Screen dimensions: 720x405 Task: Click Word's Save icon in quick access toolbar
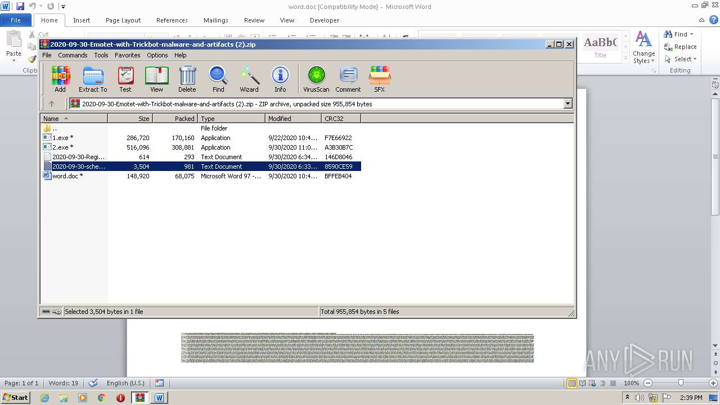20,6
